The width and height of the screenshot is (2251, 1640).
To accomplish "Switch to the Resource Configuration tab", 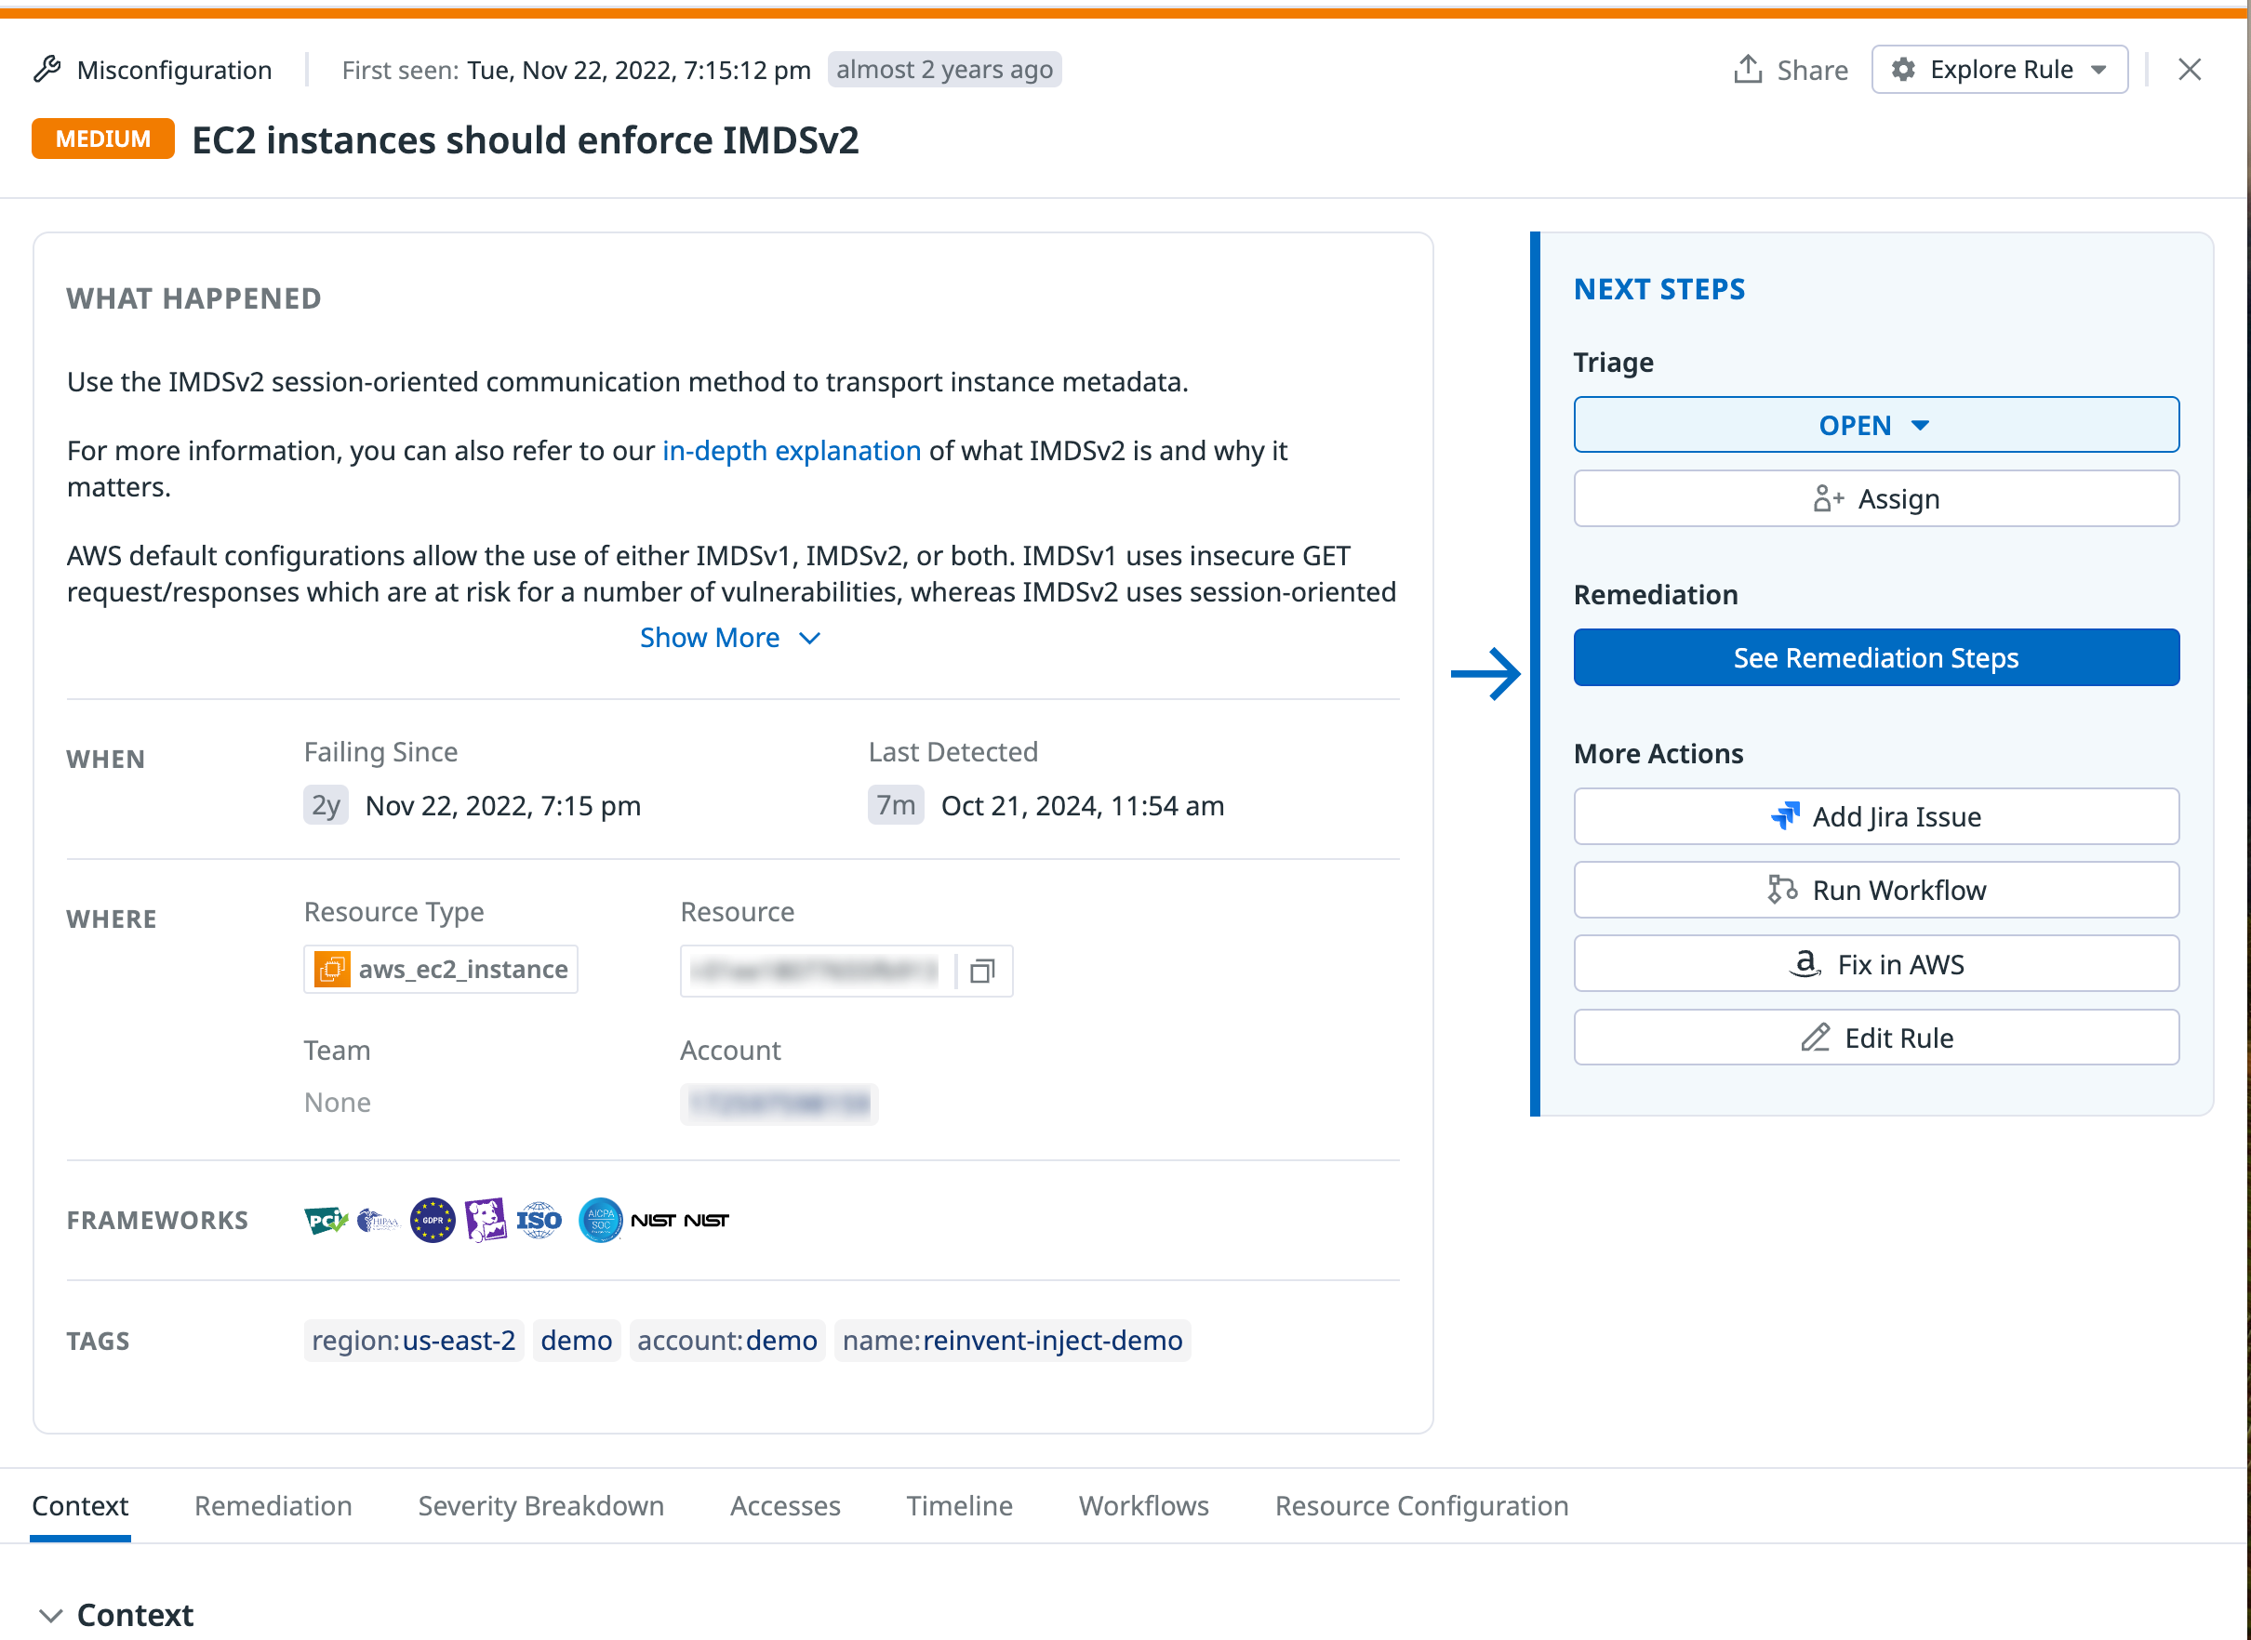I will [x=1422, y=1506].
